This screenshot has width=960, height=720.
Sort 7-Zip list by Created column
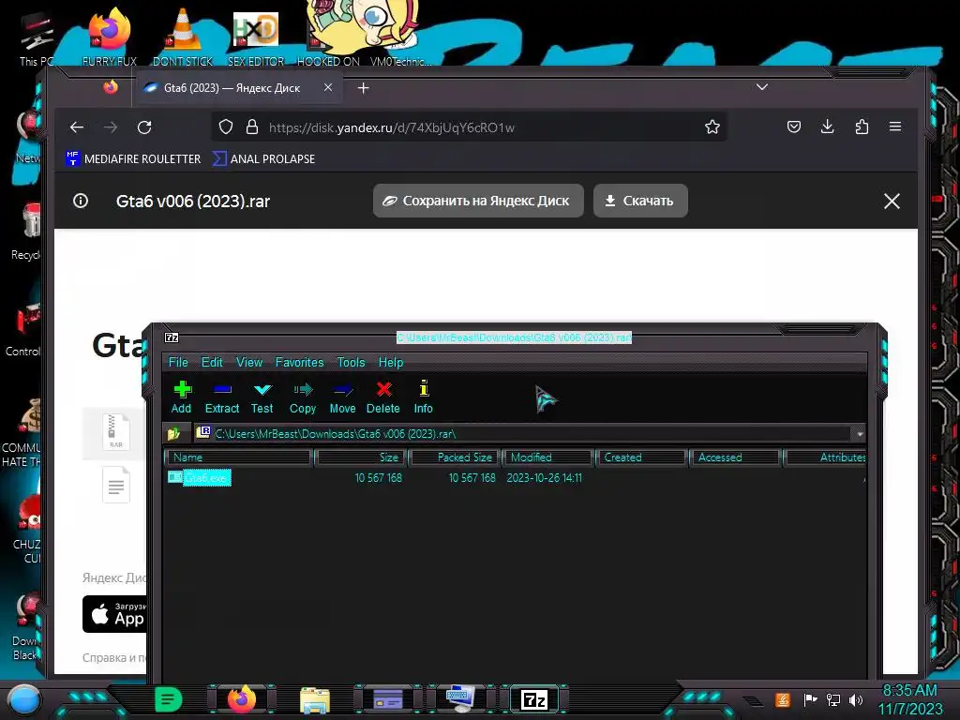point(641,457)
